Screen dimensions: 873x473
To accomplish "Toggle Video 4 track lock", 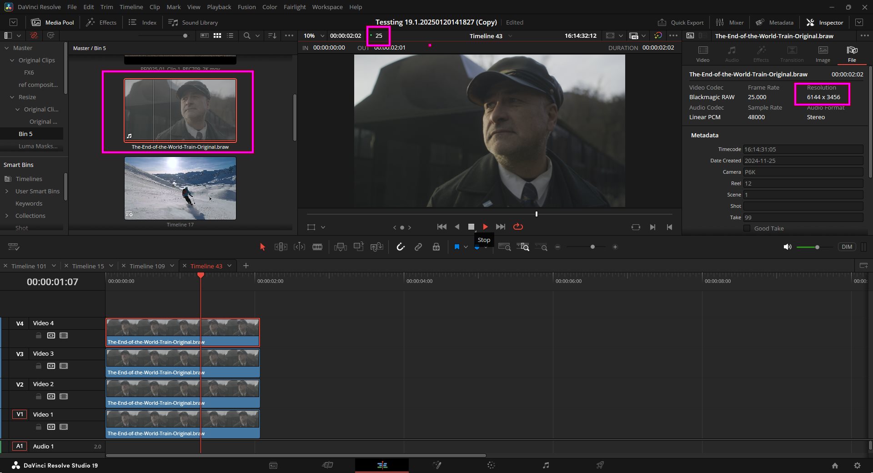I will point(39,336).
